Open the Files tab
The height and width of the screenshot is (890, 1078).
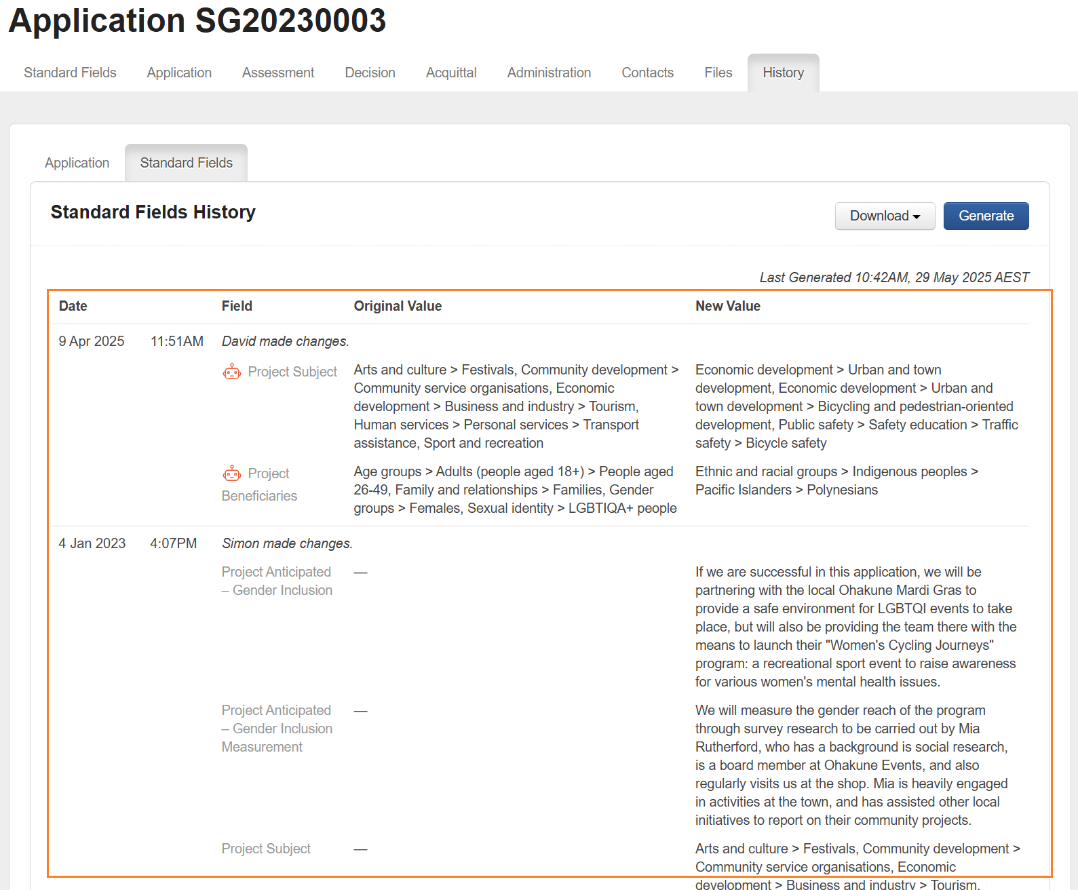tap(718, 73)
